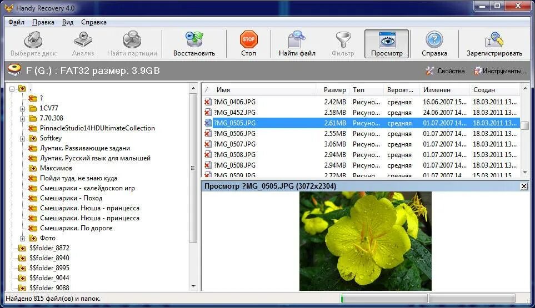
Task: Select file ?MG_0406.JPG in the list
Action: 235,102
